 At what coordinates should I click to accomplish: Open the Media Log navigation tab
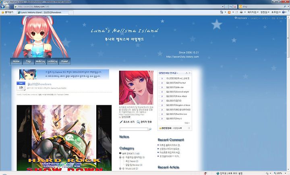tap(40, 61)
